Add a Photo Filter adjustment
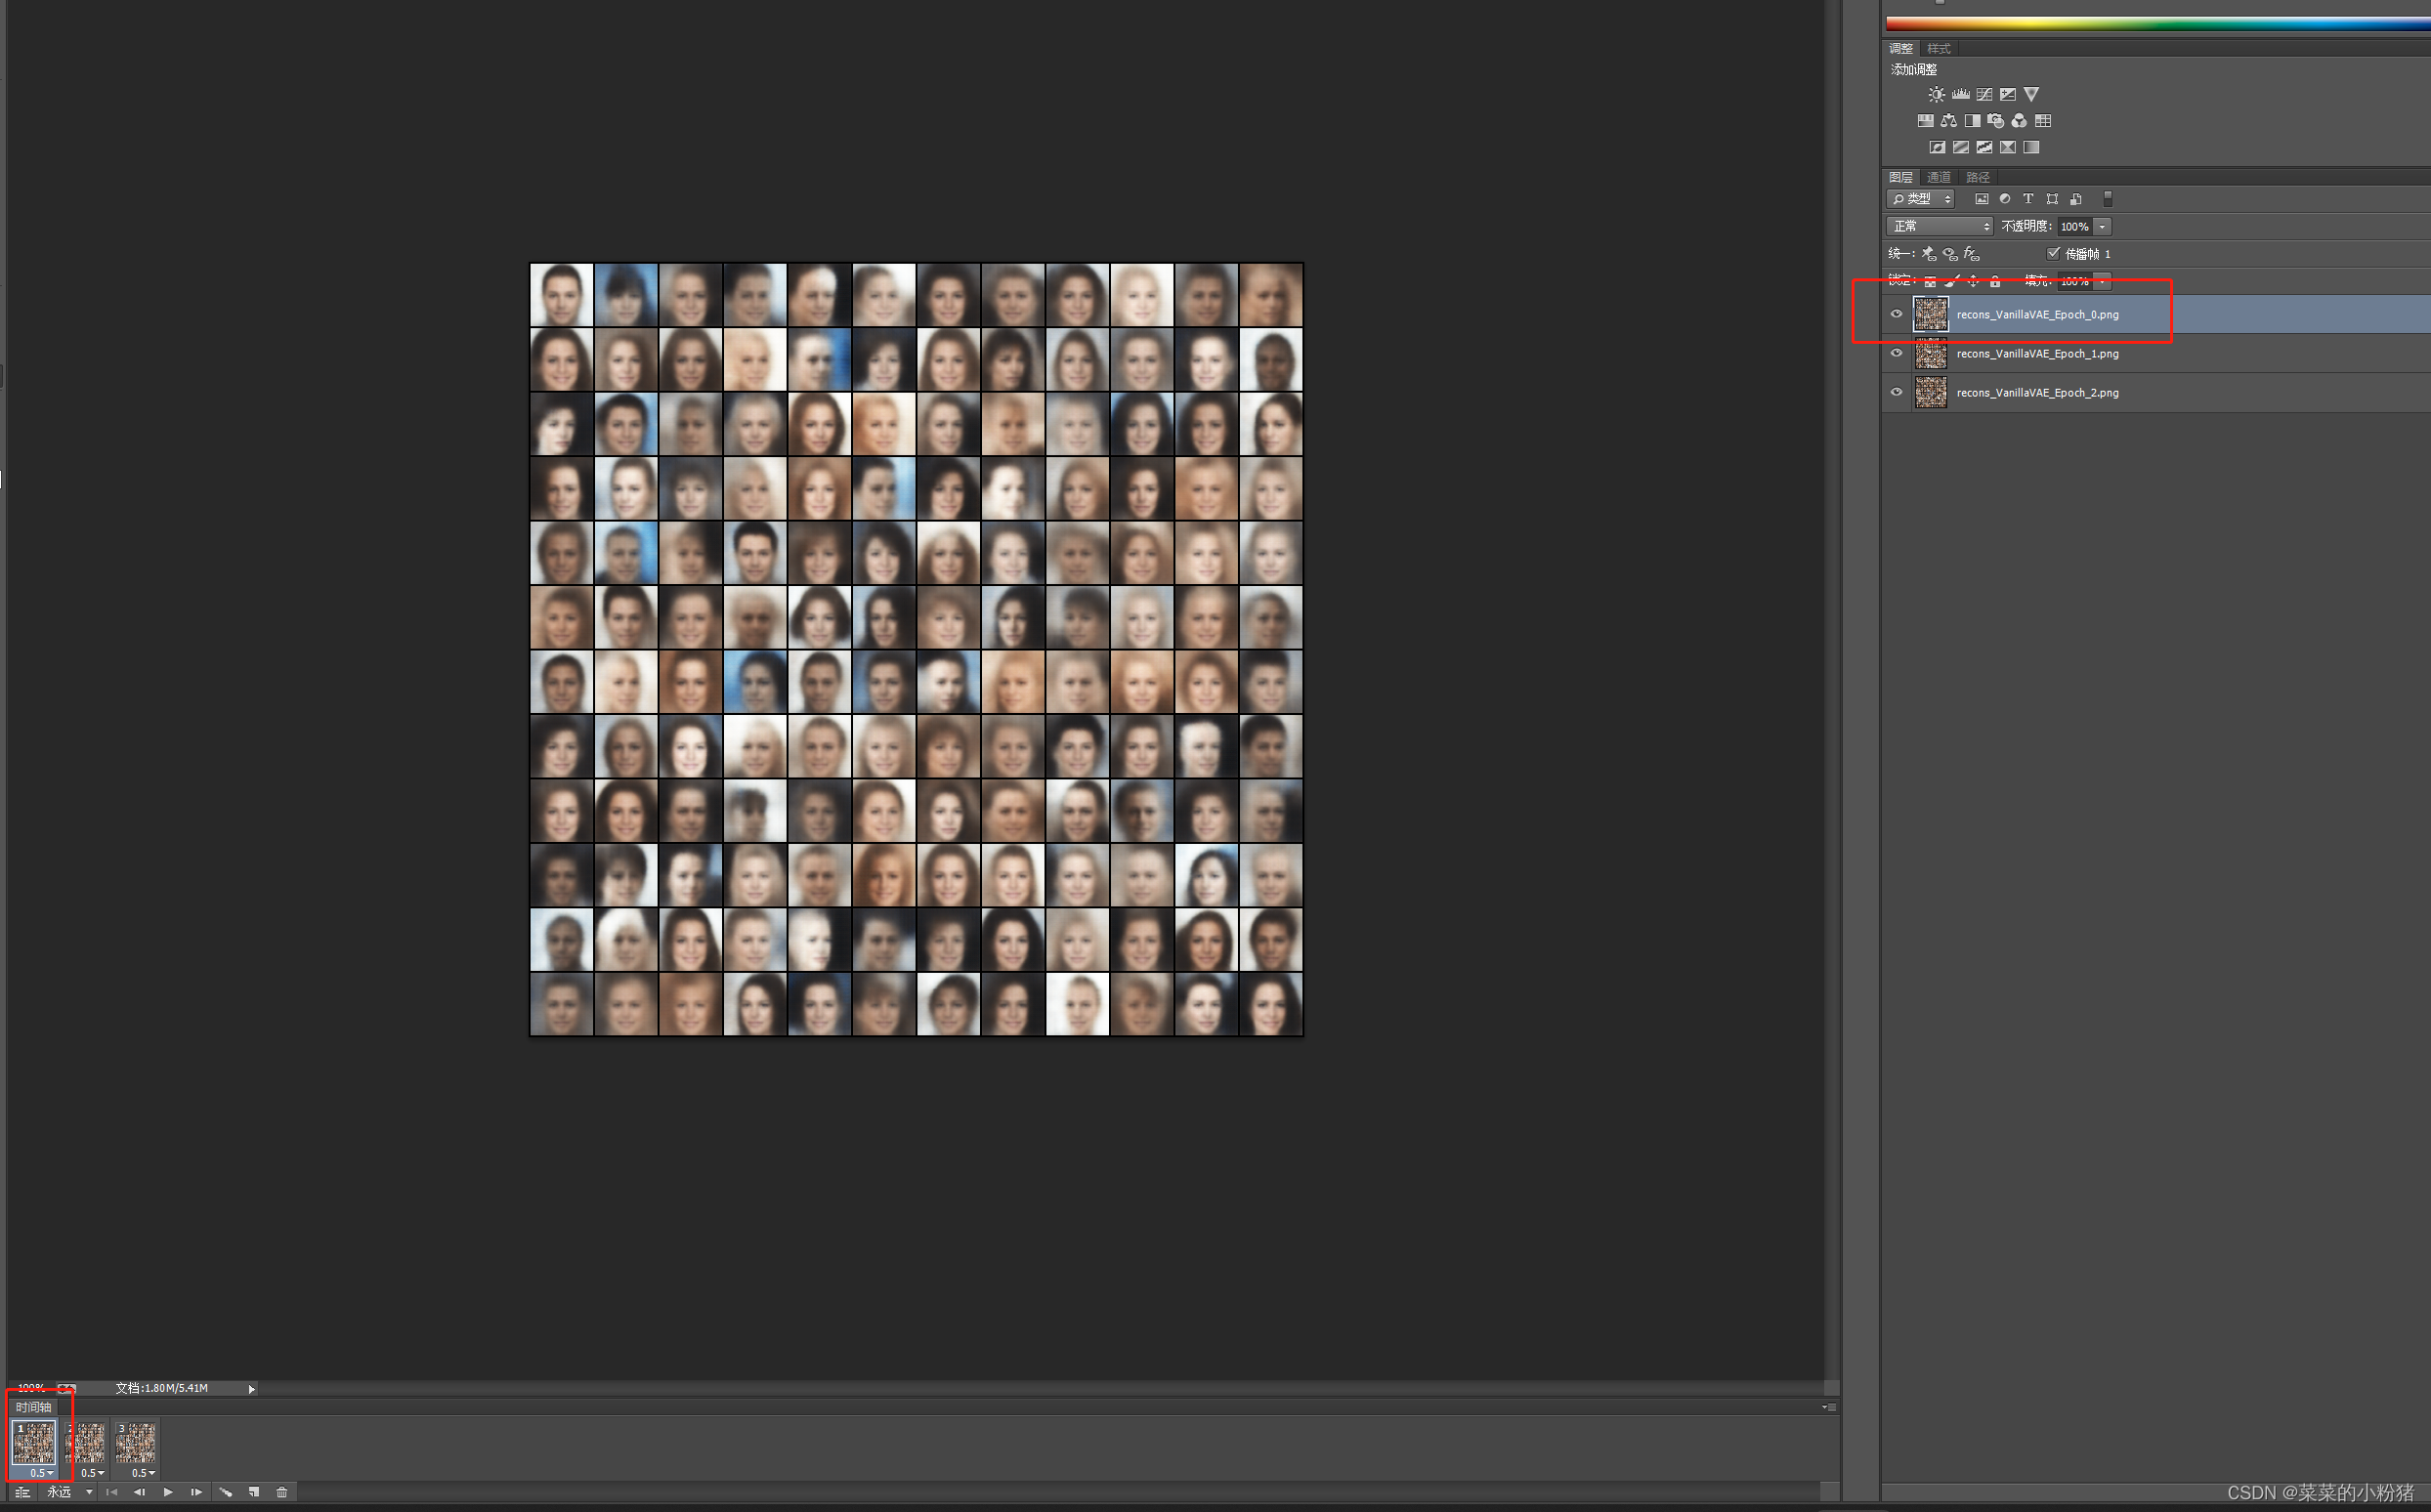 (x=1995, y=121)
